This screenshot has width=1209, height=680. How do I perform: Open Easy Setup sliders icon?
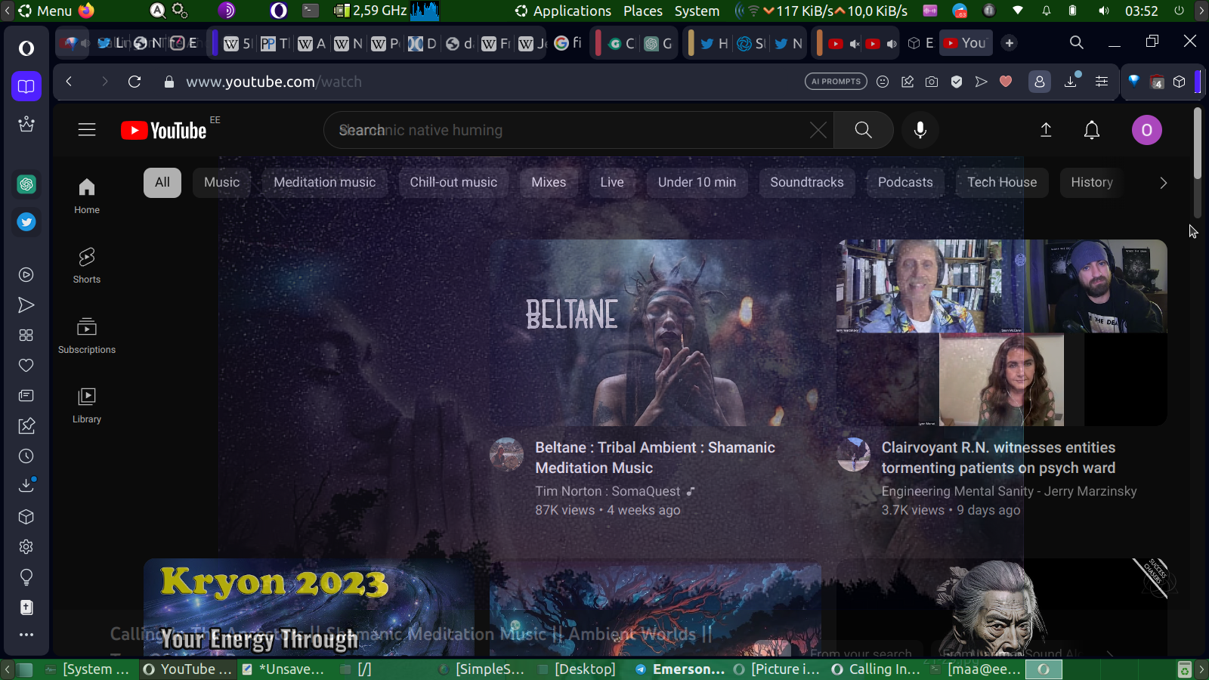click(x=1102, y=82)
